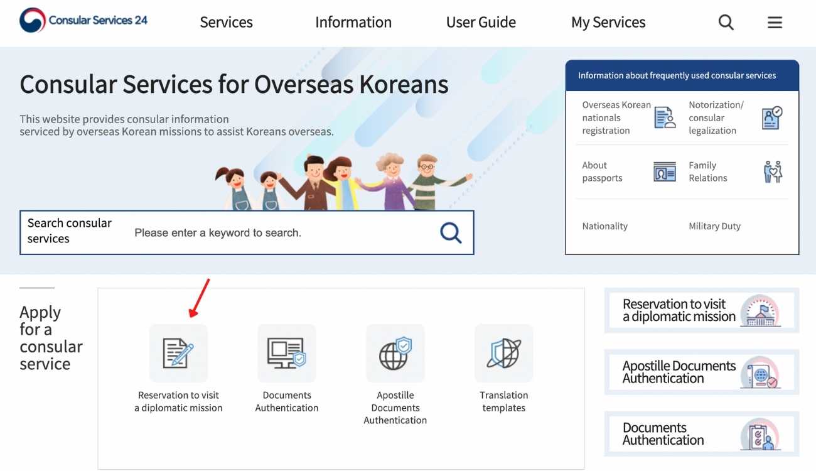Image resolution: width=816 pixels, height=471 pixels.
Task: Select the Documents Authentication label under Apply
Action: pyautogui.click(x=287, y=401)
